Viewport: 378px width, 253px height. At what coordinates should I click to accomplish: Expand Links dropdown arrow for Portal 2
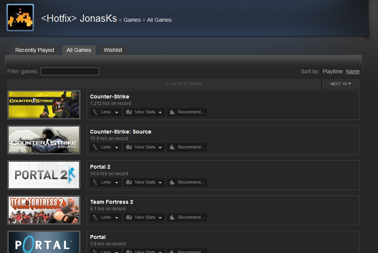[117, 182]
